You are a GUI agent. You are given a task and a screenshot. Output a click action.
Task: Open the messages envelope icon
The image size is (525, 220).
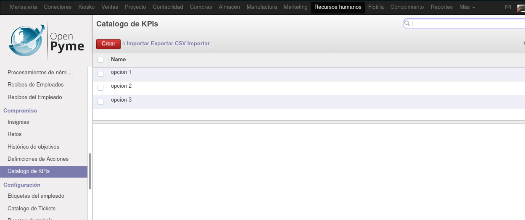click(508, 7)
